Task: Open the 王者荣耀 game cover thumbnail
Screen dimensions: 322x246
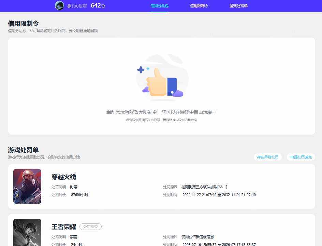Action: coord(27,232)
